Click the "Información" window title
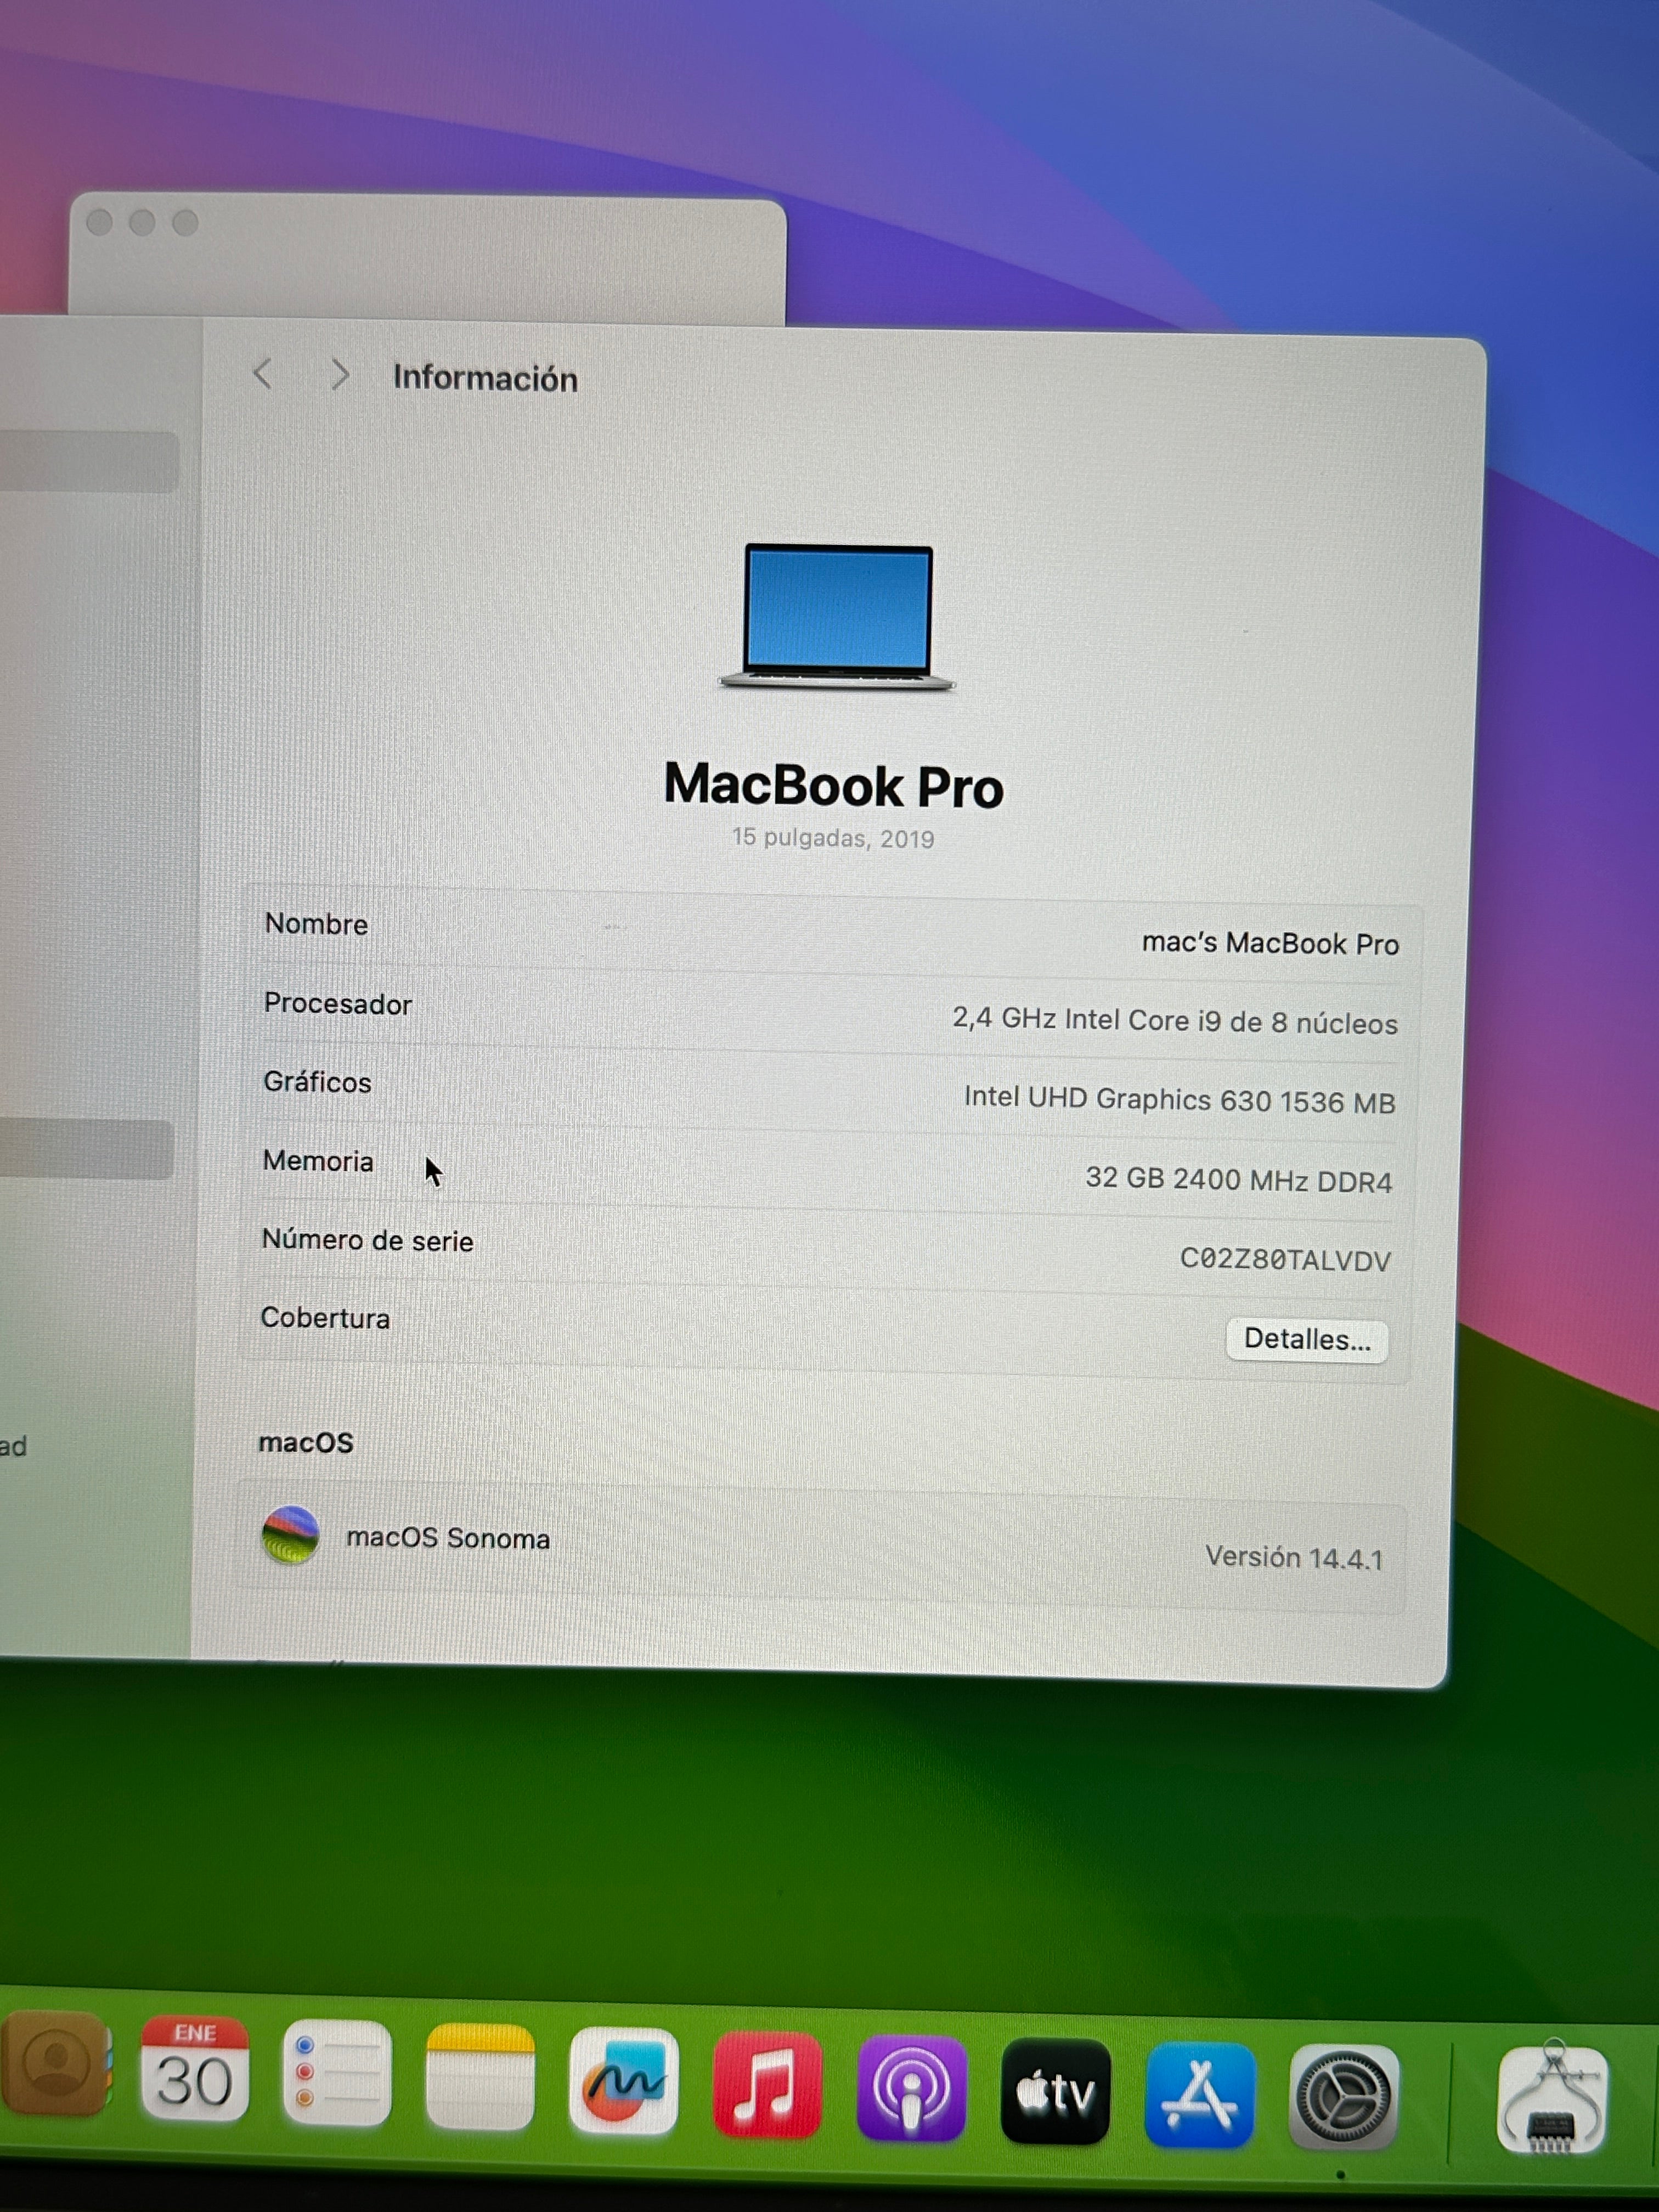The width and height of the screenshot is (1659, 2212). (x=485, y=378)
